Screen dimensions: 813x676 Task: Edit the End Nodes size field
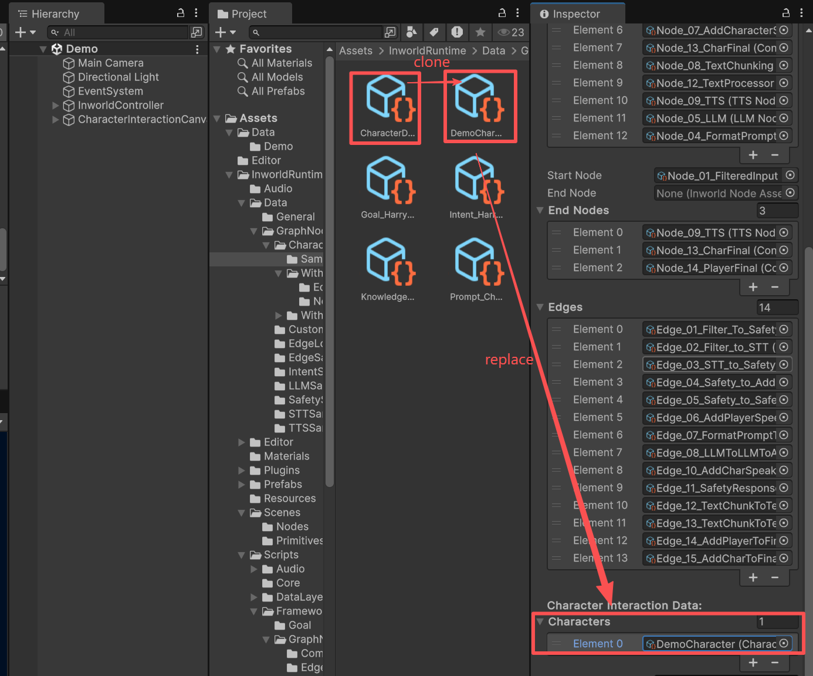pos(778,211)
